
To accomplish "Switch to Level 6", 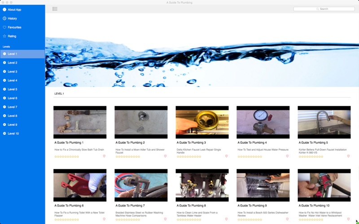I will click(22, 98).
